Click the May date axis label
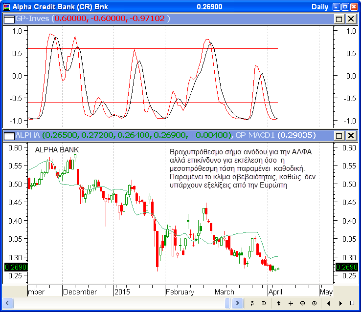 pos(326,292)
